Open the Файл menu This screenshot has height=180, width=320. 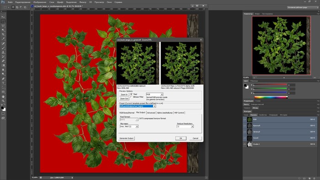(x=10, y=2)
